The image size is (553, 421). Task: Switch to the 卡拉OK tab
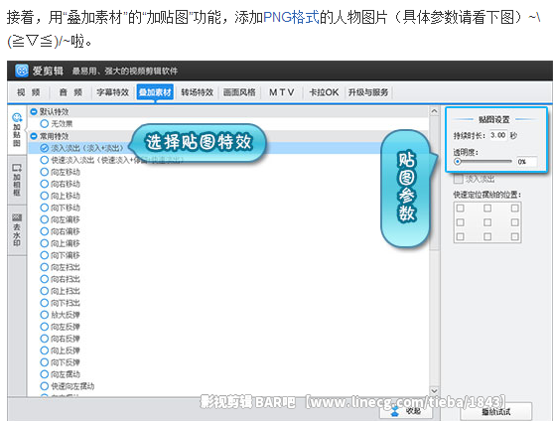(324, 92)
